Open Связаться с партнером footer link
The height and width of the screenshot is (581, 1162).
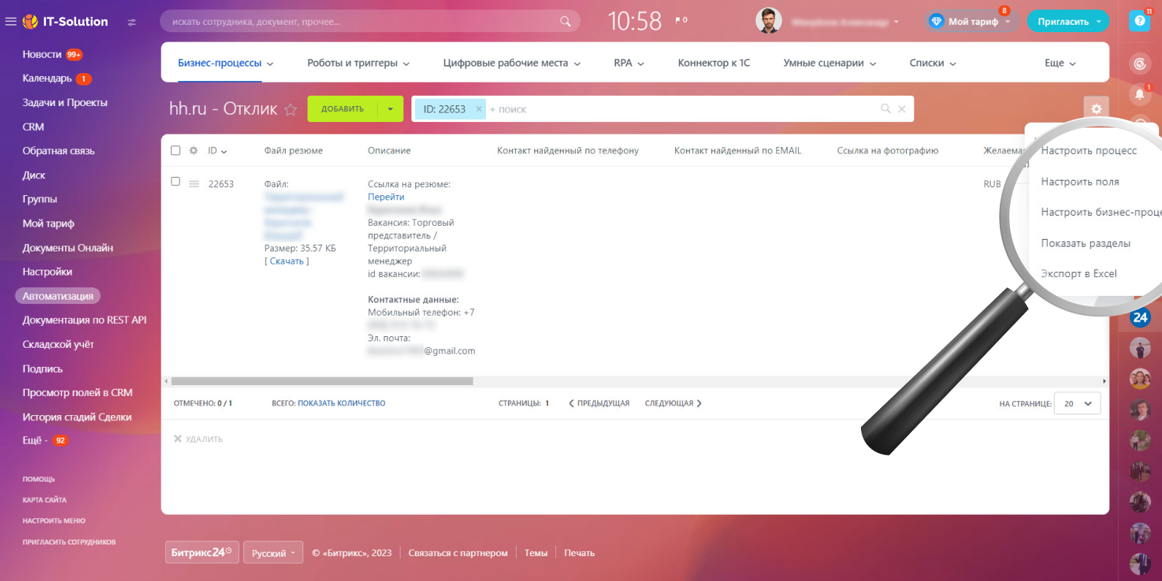click(457, 553)
